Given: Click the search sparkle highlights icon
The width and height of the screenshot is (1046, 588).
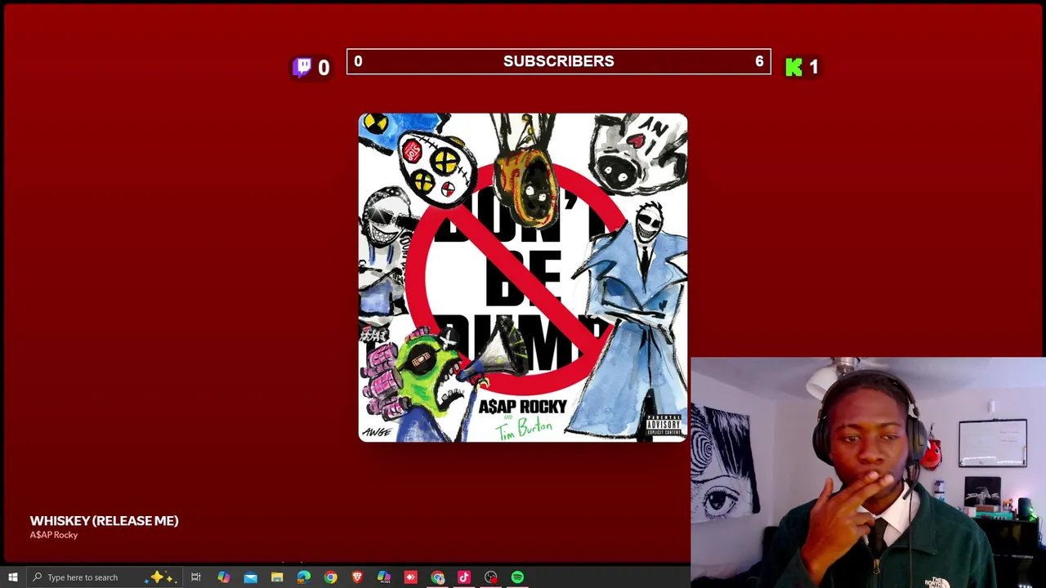Looking at the screenshot, I should 159,577.
